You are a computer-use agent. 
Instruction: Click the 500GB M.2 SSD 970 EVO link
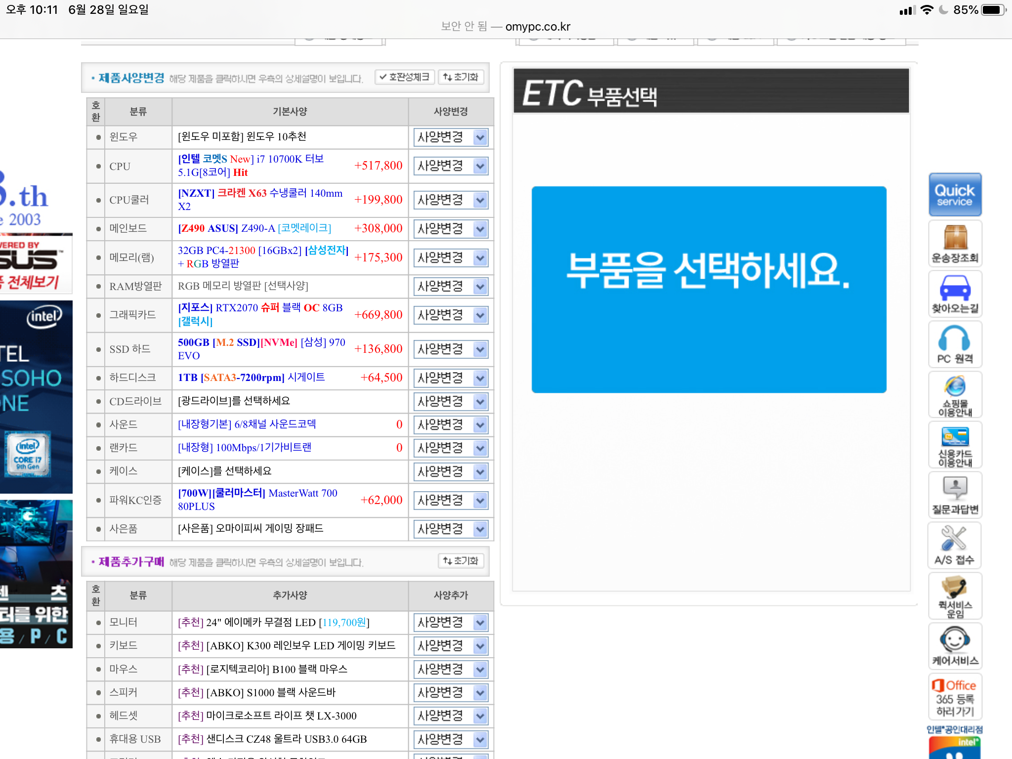262,349
